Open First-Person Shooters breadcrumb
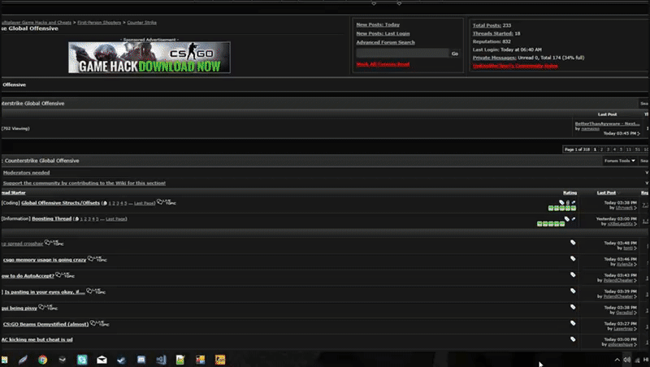This screenshot has height=367, width=650. coord(99,23)
